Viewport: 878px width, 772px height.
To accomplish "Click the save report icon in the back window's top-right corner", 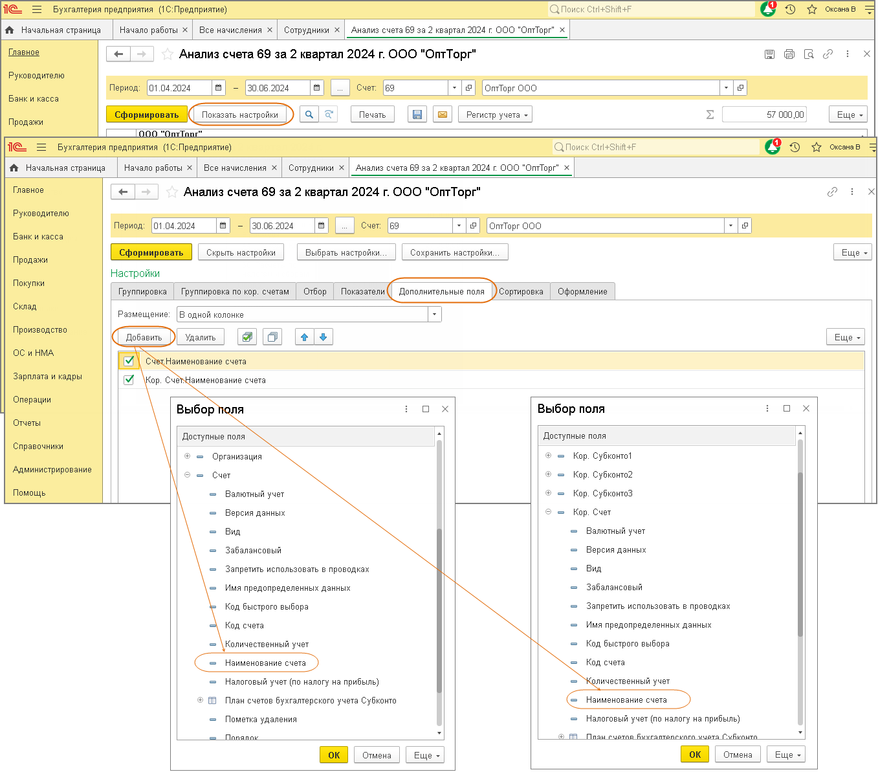I will [x=769, y=54].
